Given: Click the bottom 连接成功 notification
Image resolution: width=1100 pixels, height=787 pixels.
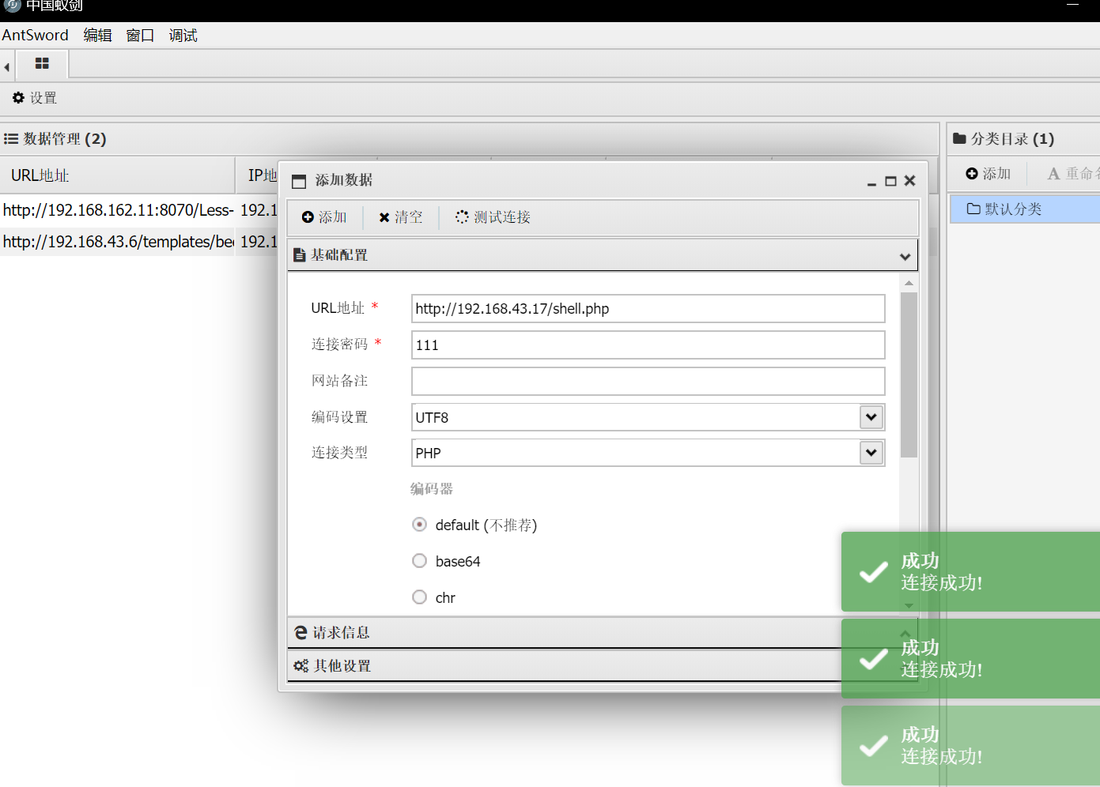Looking at the screenshot, I should tap(970, 745).
